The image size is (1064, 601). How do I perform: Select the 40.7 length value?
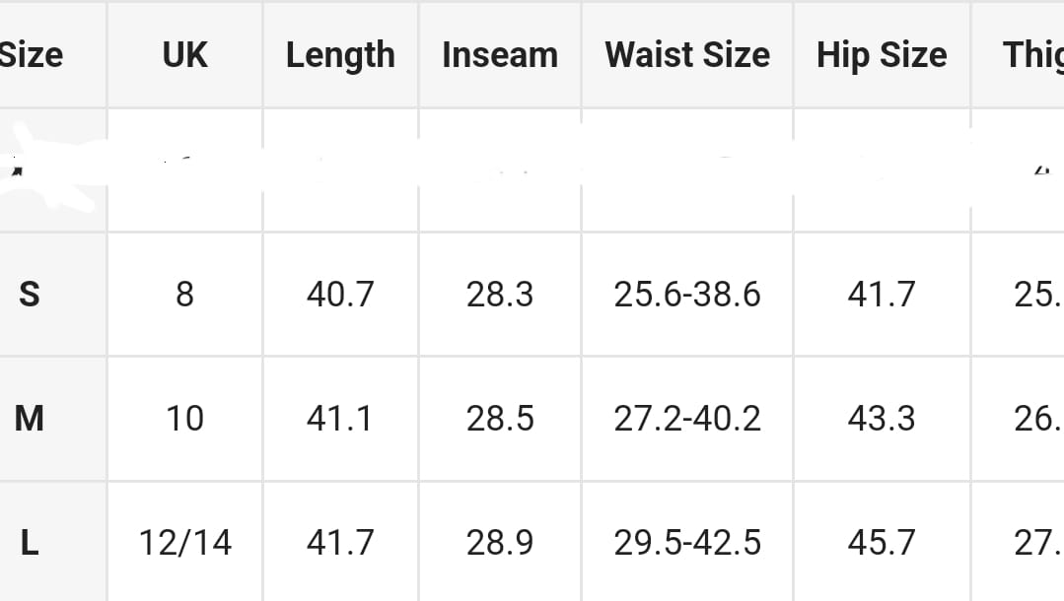click(x=340, y=294)
